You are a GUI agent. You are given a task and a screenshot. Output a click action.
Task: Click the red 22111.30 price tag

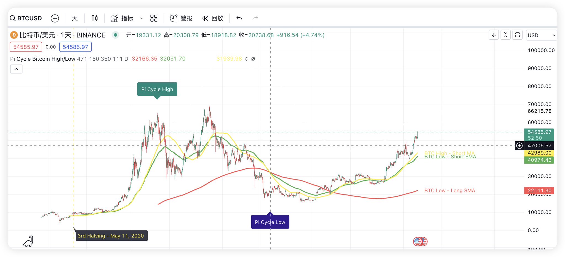tap(539, 190)
